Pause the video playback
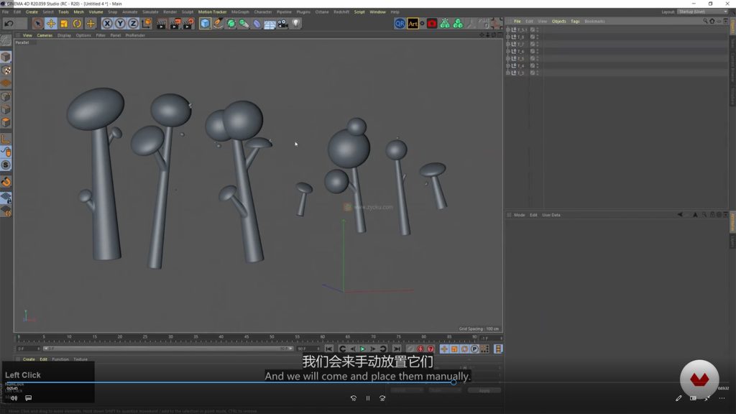Image resolution: width=736 pixels, height=414 pixels. 367,398
